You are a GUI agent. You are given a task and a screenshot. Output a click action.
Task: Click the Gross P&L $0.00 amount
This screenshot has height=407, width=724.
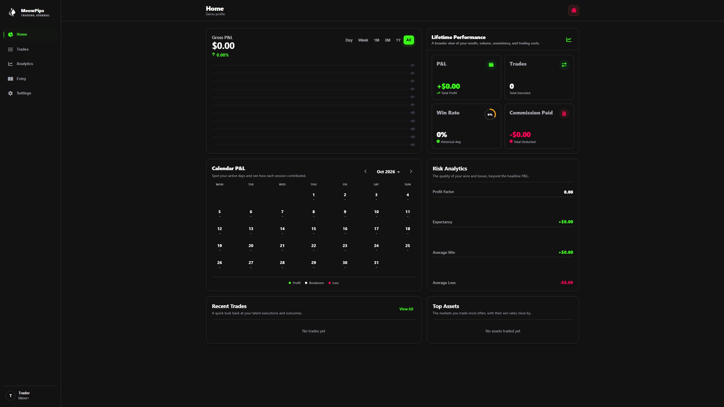(x=223, y=46)
